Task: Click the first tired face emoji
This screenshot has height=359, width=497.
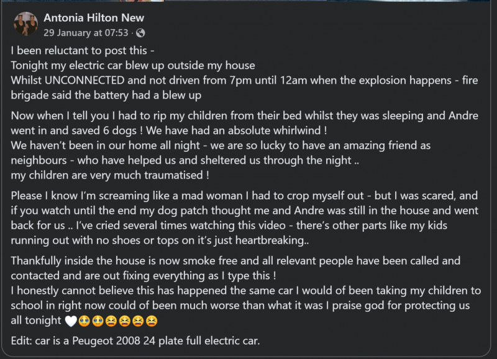Action: 111,321
